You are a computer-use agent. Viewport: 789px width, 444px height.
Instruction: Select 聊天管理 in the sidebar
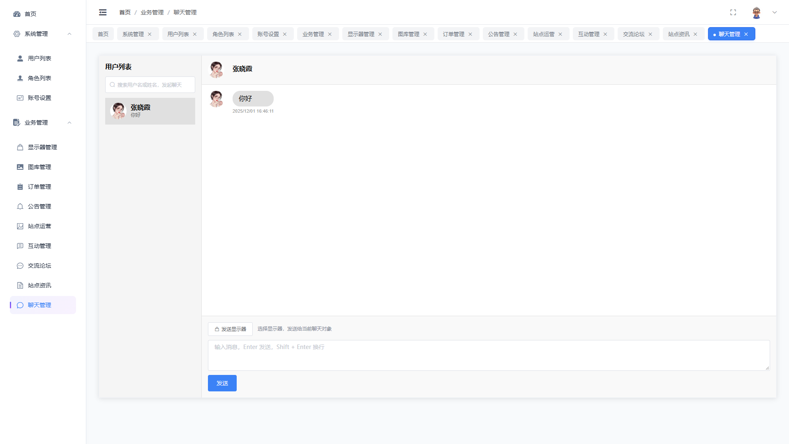click(x=43, y=305)
